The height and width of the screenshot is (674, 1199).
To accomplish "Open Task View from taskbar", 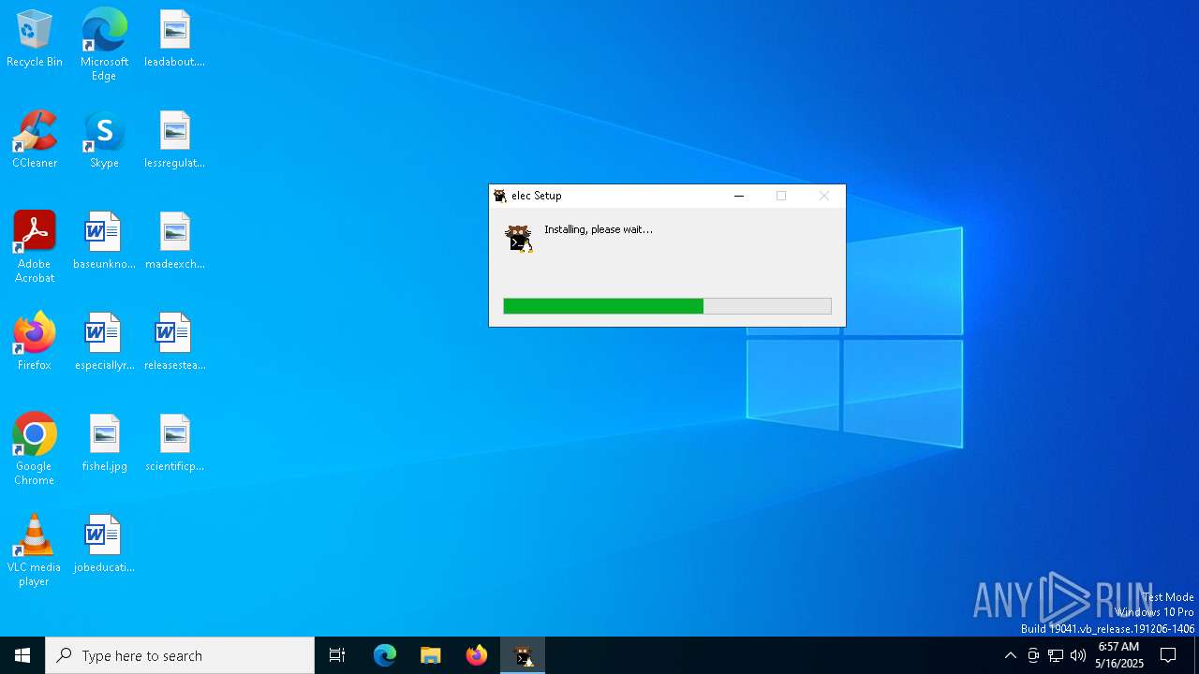I will pos(337,655).
